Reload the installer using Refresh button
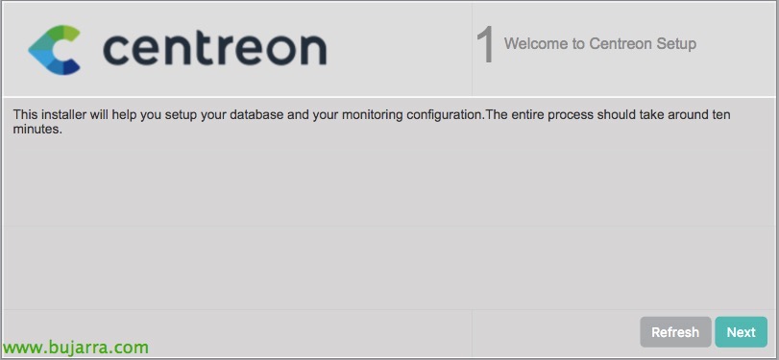Image resolution: width=779 pixels, height=360 pixels. [x=675, y=332]
